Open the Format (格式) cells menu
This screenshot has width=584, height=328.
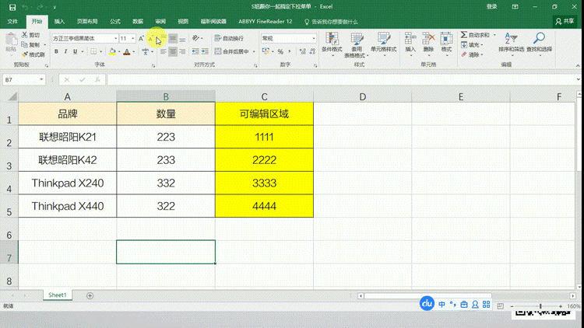[446, 44]
